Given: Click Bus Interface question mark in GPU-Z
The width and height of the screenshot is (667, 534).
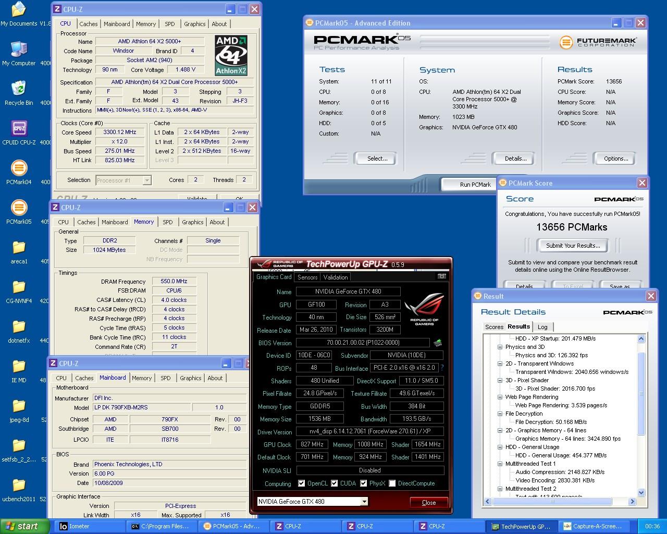Looking at the screenshot, I should 442,368.
